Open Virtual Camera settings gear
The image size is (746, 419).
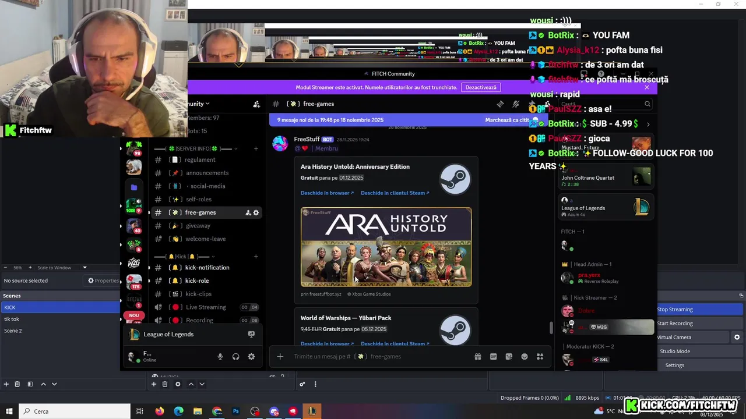tap(737, 338)
